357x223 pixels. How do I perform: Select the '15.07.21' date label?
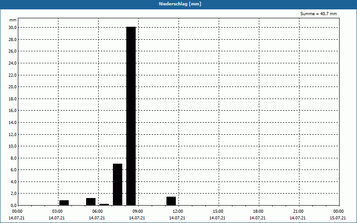click(338, 218)
